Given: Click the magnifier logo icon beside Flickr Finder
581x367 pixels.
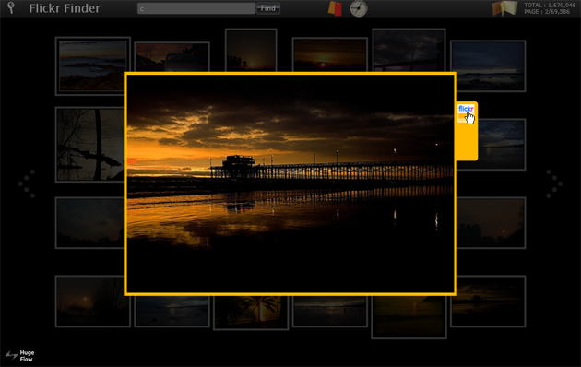Looking at the screenshot, I should [11, 7].
